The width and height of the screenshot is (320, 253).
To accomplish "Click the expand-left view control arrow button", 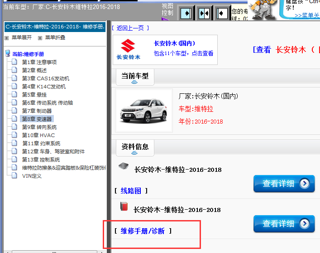I will [x=222, y=13].
